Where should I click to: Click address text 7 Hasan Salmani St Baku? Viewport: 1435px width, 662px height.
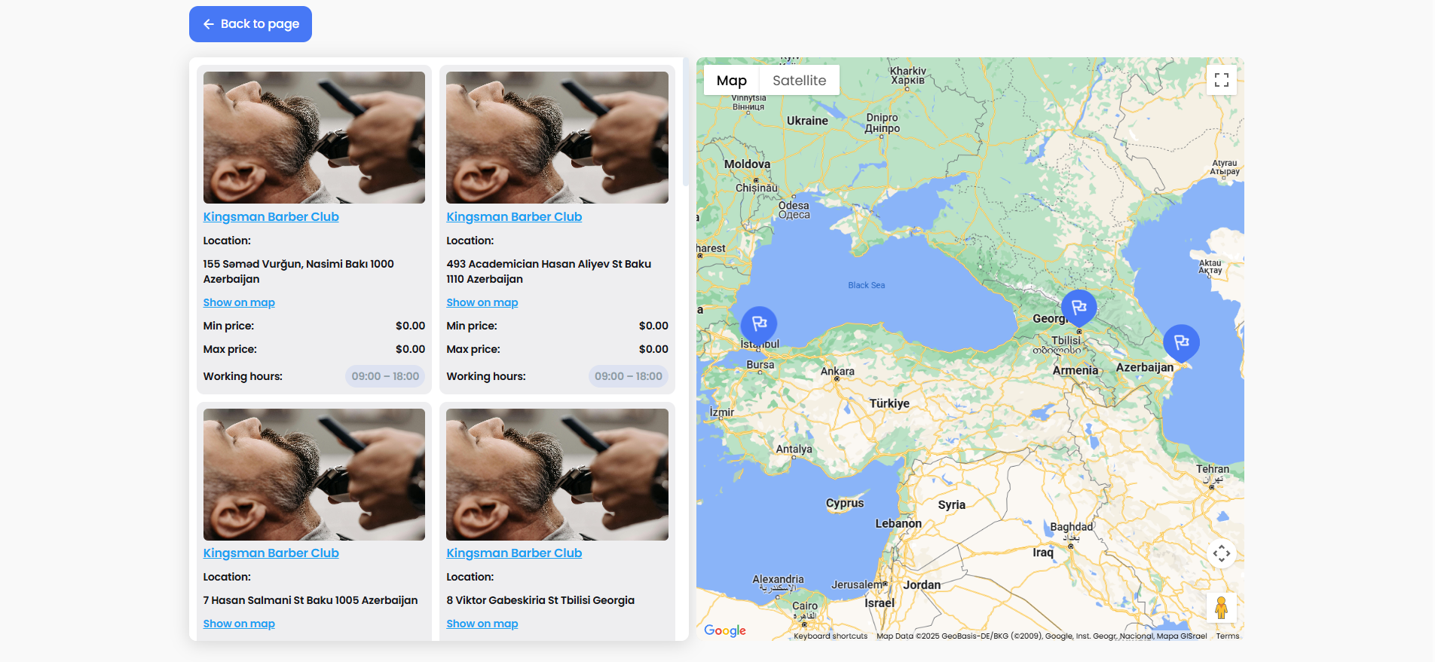click(310, 600)
